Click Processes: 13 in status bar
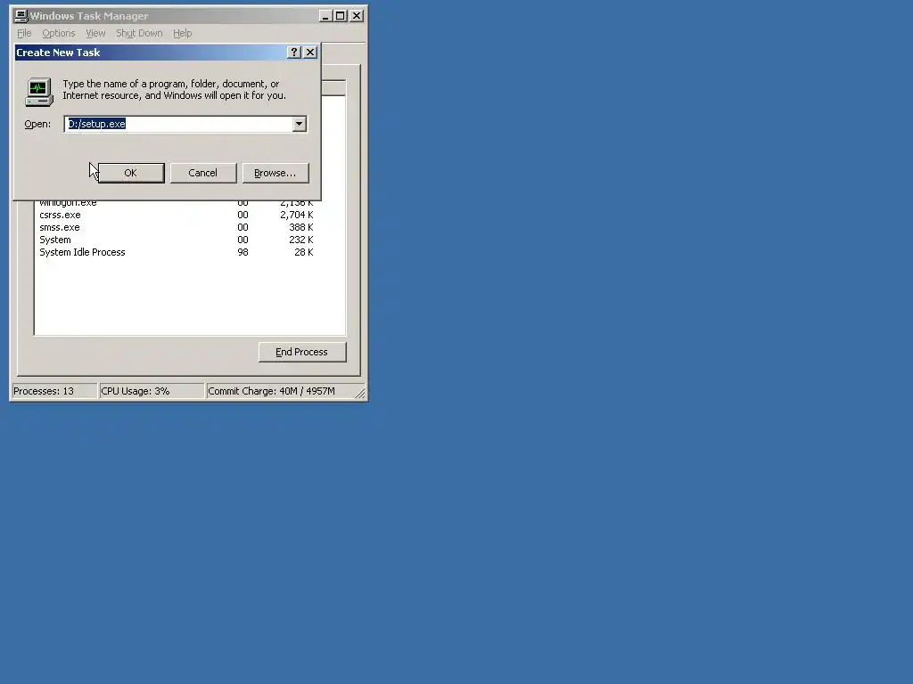 pos(54,391)
